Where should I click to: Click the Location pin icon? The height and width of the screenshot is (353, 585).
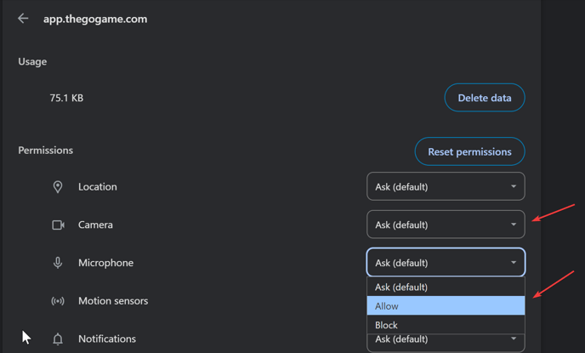tap(58, 187)
